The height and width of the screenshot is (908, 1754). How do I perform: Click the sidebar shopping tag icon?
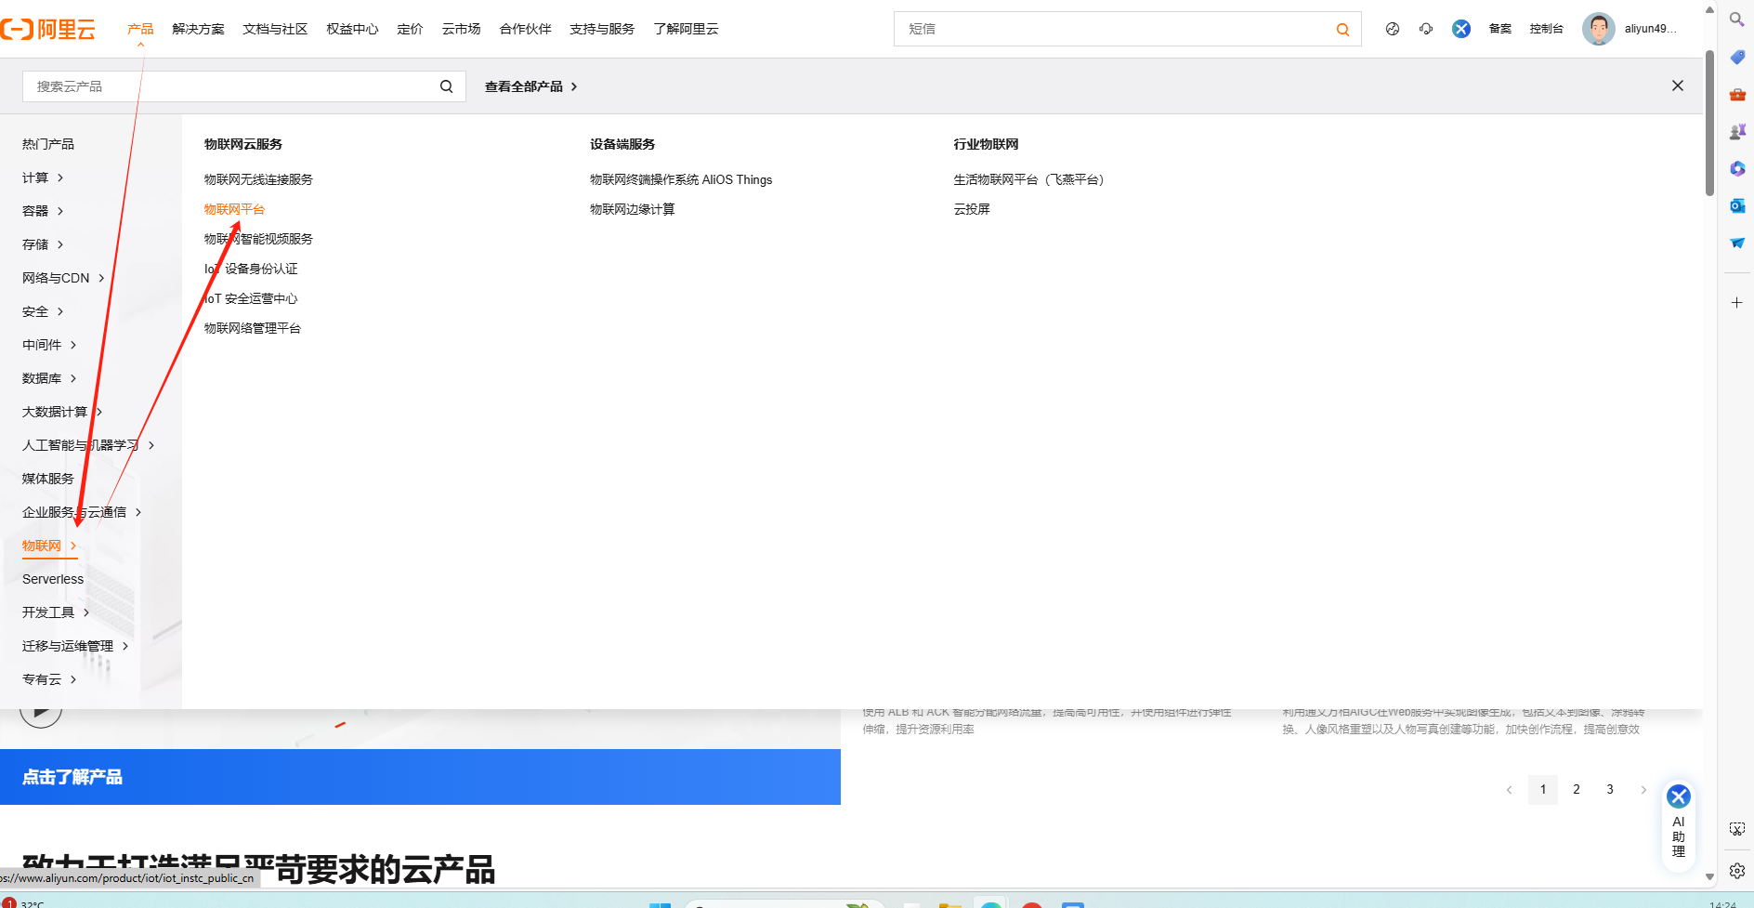1736,58
